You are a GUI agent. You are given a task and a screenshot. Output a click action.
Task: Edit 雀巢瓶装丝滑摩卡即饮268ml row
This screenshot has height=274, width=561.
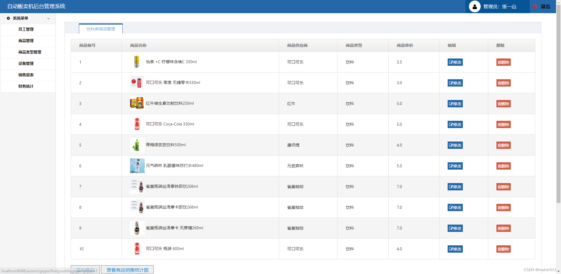455,208
